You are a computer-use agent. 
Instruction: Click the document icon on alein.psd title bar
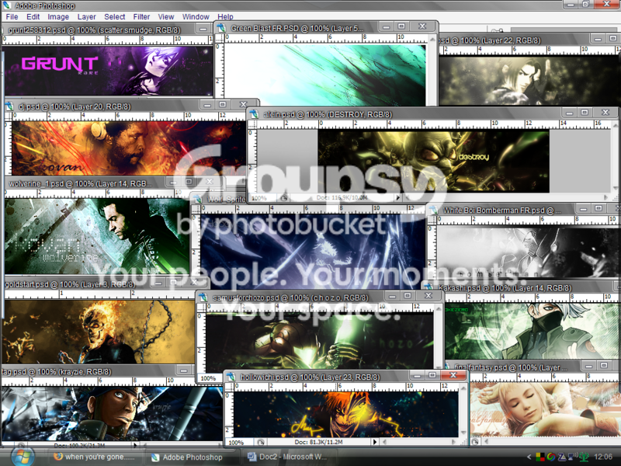tap(254, 114)
